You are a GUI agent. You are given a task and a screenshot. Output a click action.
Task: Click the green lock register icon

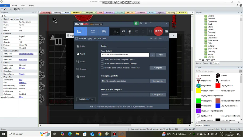point(136,24)
